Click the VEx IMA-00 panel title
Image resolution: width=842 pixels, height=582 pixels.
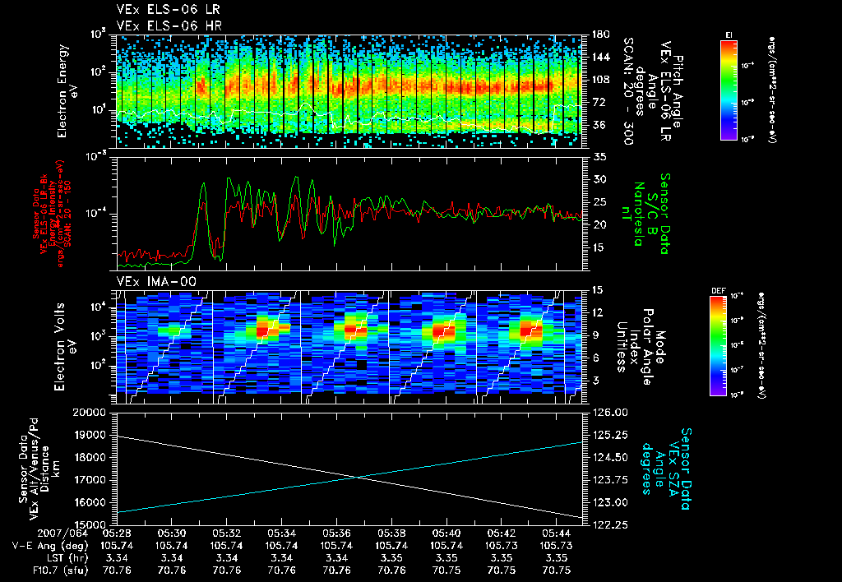pyautogui.click(x=156, y=281)
